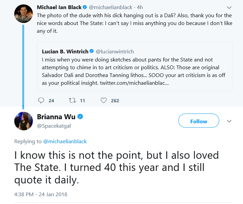Open Brianna Wu's profile picture
Viewport: 243px width, 204px height.
24,121
